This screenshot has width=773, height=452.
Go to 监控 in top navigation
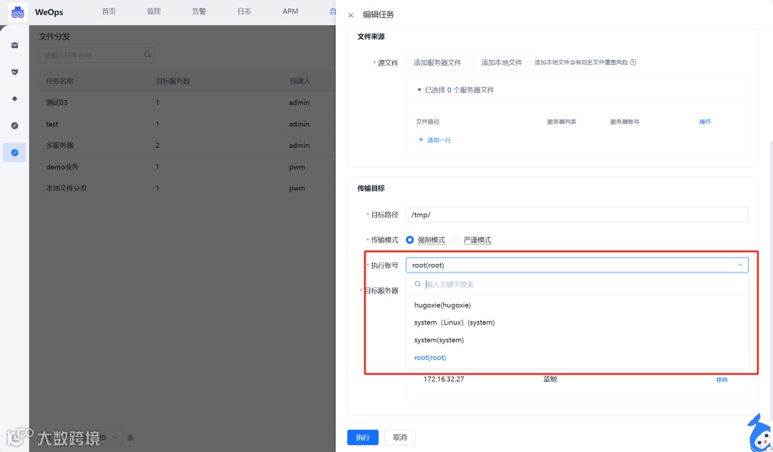(154, 11)
